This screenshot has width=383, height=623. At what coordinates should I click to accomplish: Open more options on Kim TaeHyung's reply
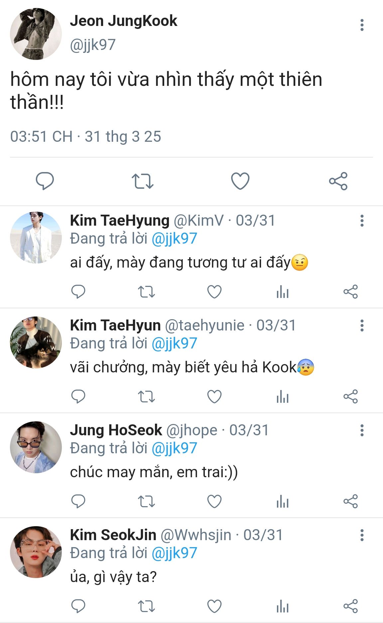(362, 221)
